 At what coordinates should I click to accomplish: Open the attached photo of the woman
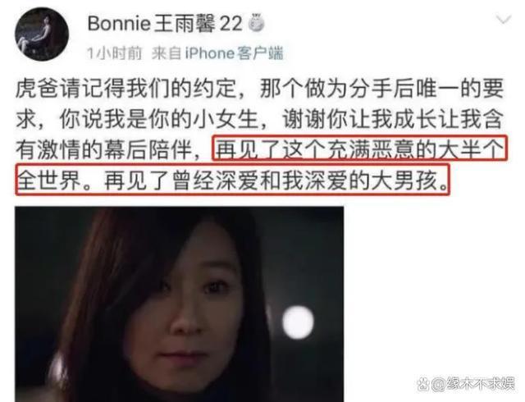179,304
